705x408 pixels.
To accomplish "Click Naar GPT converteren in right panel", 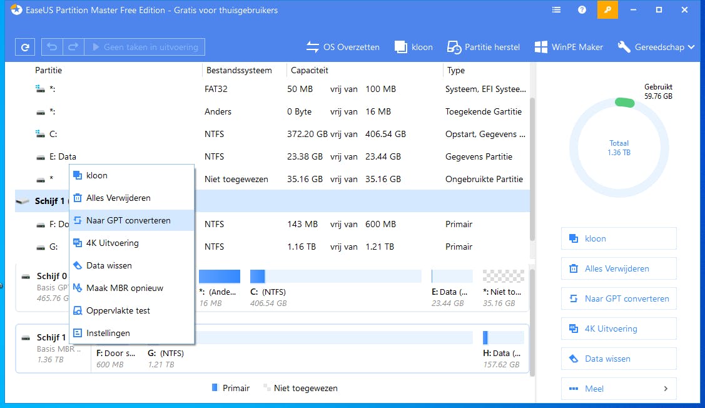I will point(619,298).
